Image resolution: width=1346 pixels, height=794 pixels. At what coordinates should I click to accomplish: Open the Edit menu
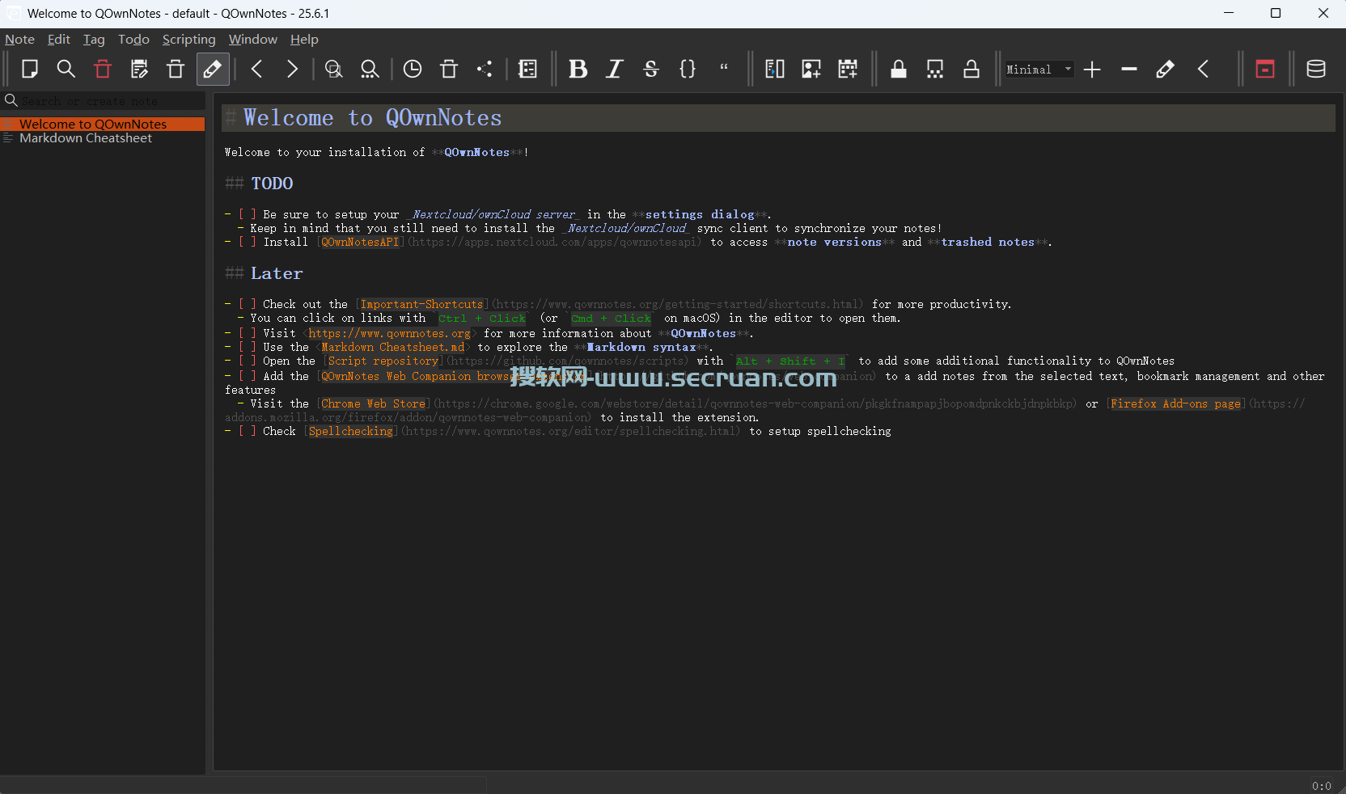(59, 40)
